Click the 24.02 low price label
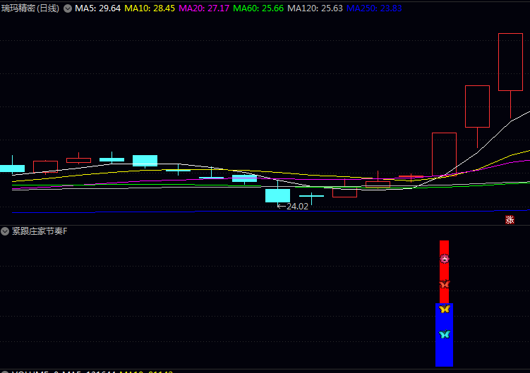Viewport: 530px width, 373px height. coord(297,207)
